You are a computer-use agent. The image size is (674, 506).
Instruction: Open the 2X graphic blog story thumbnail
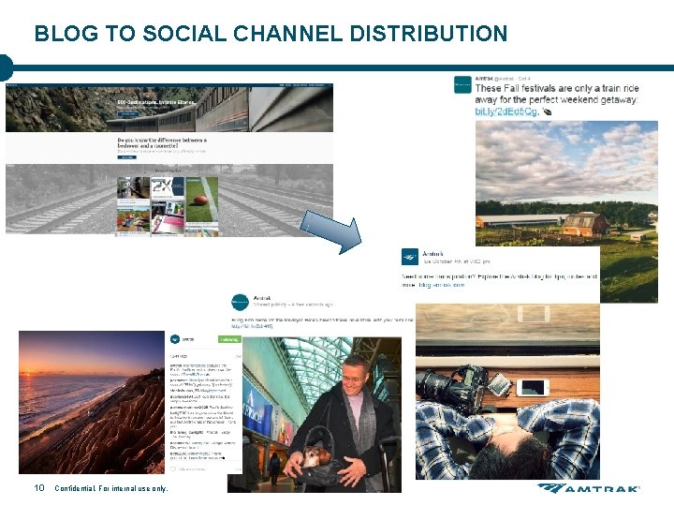tap(168, 186)
